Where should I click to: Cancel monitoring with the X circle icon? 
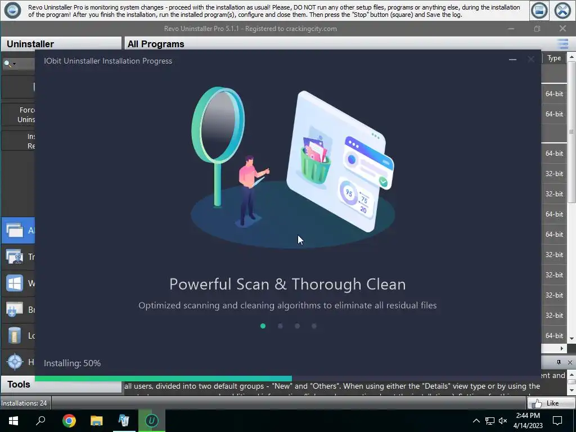562,11
